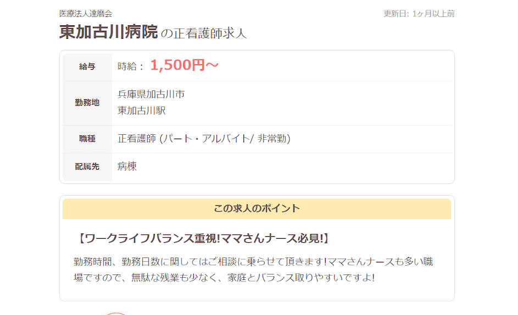Screen dimensions: 518x315
Task: Click the 医療法人達磨会 organization name
Action: point(86,14)
